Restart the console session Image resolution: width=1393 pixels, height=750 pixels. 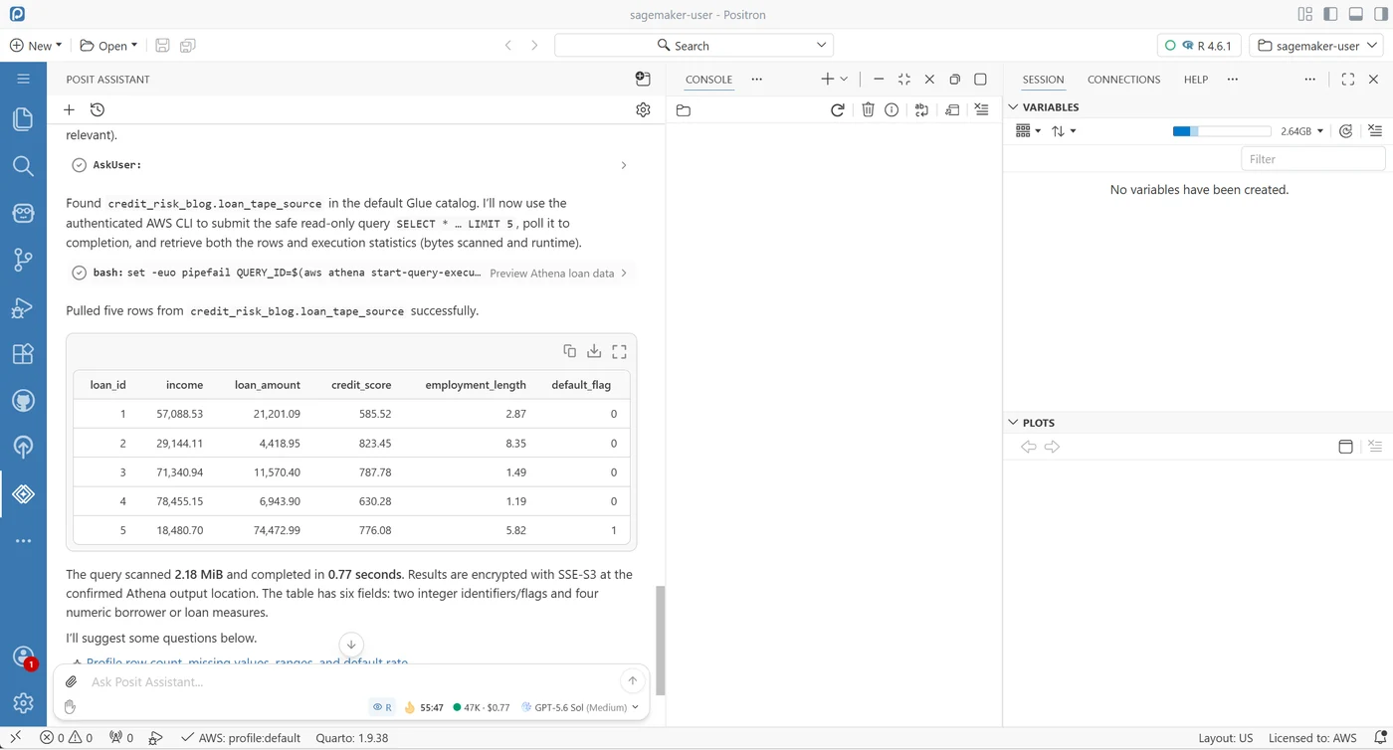pyautogui.click(x=838, y=110)
